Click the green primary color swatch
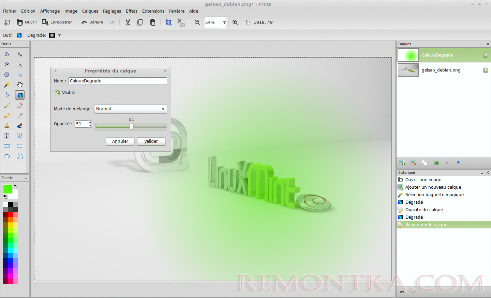The image size is (491, 298). tap(8, 189)
